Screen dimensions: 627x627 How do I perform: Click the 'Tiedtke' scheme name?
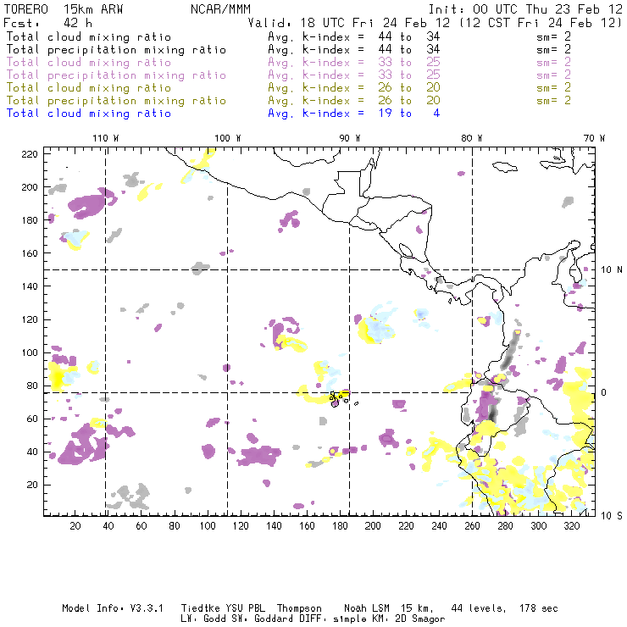click(x=201, y=608)
